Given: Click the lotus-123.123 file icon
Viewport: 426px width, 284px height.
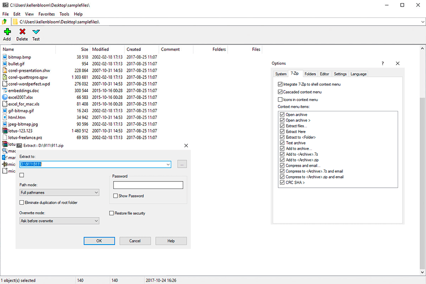Looking at the screenshot, I should [5, 130].
